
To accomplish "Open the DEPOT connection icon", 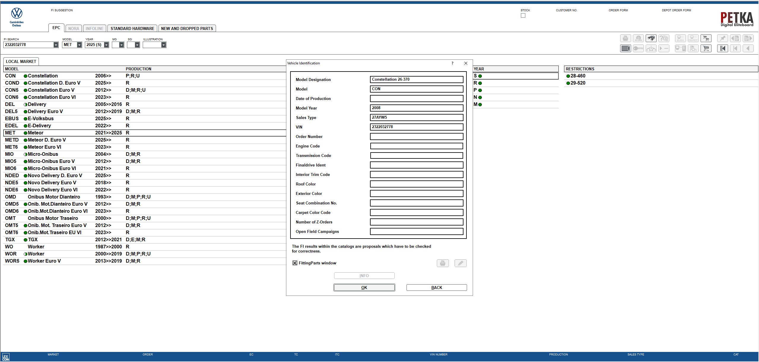I will [x=693, y=38].
